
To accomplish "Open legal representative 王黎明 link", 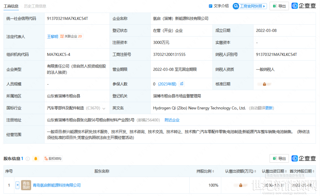I will click(53, 36).
